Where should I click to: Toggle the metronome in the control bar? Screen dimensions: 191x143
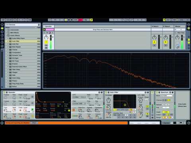tap(29, 20)
